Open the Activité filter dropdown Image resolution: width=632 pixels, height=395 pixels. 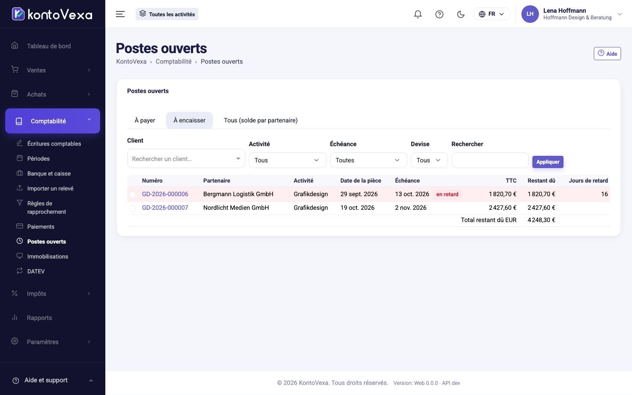[287, 160]
